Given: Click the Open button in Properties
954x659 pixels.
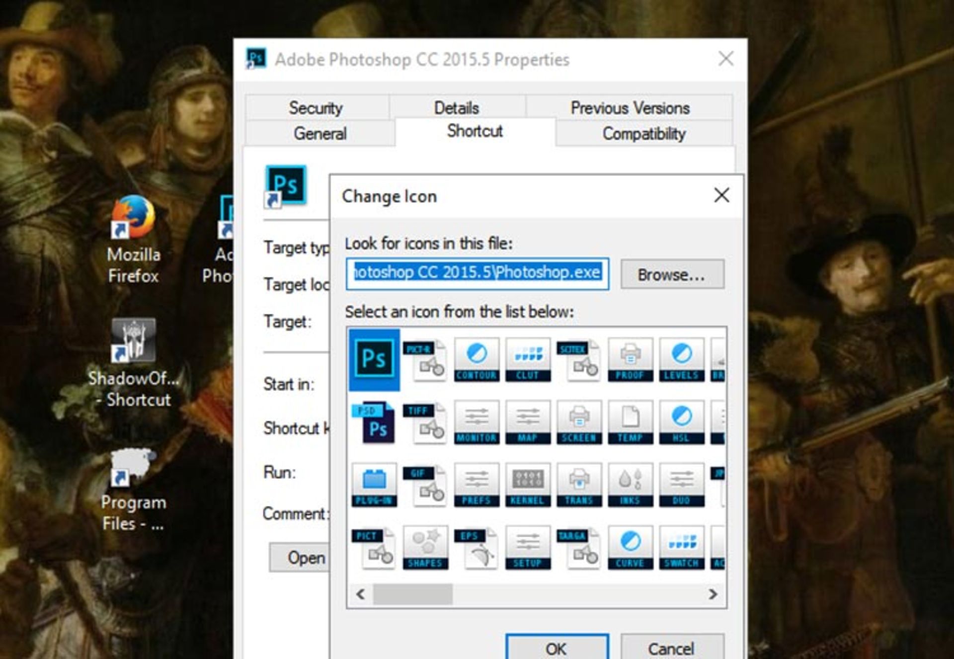Looking at the screenshot, I should [x=300, y=558].
